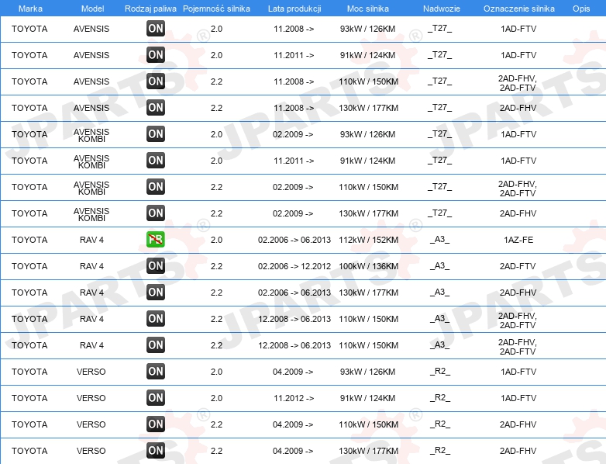Click the ON icon in the VERSO 130kW / 177KM row
Image resolution: width=606 pixels, height=464 pixels.
tap(156, 450)
